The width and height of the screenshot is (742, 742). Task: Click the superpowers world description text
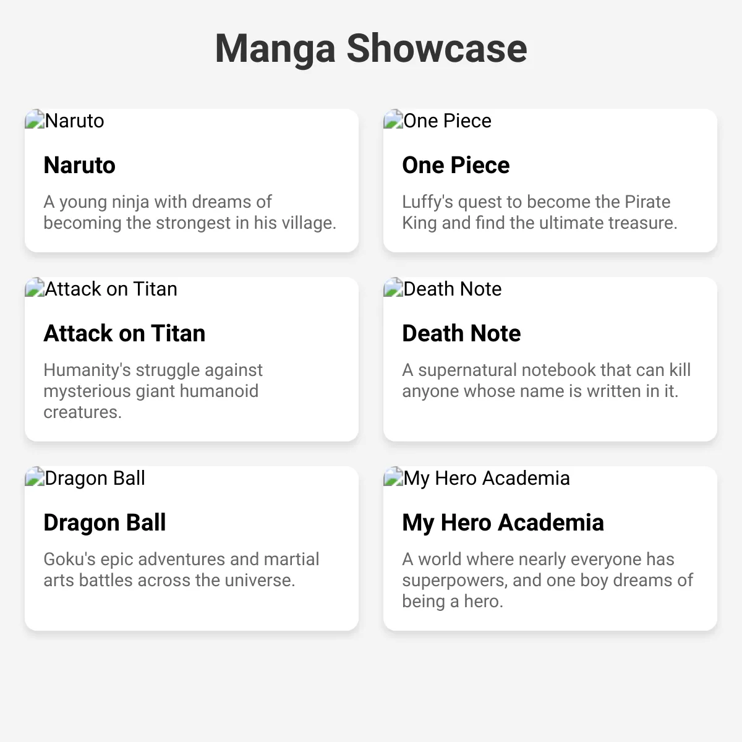point(547,580)
